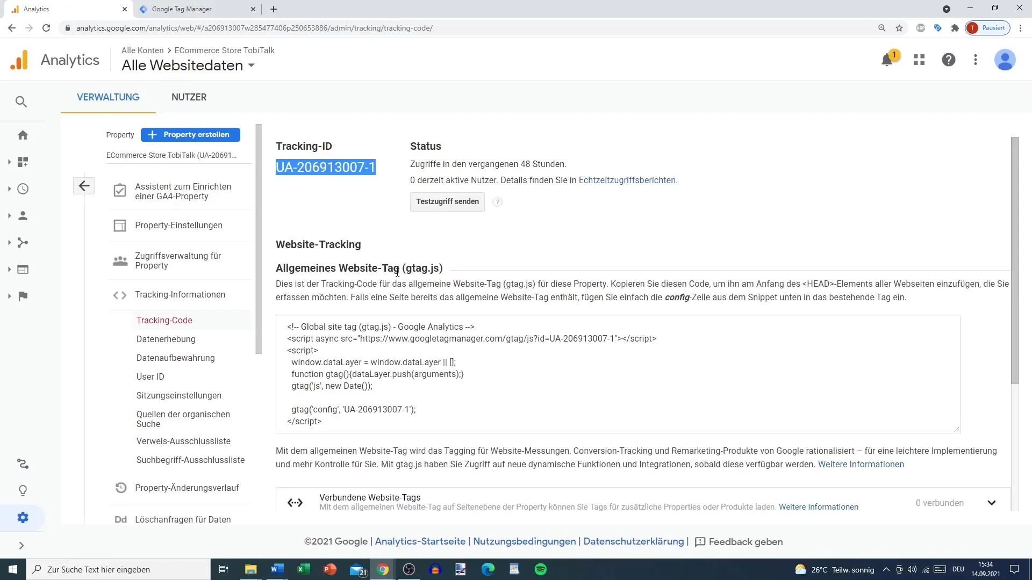Image resolution: width=1032 pixels, height=580 pixels.
Task: Open the Analytics-Startseite footer link
Action: [x=420, y=541]
